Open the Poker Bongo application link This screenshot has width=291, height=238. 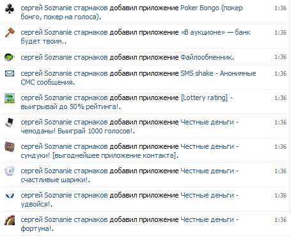(x=132, y=12)
